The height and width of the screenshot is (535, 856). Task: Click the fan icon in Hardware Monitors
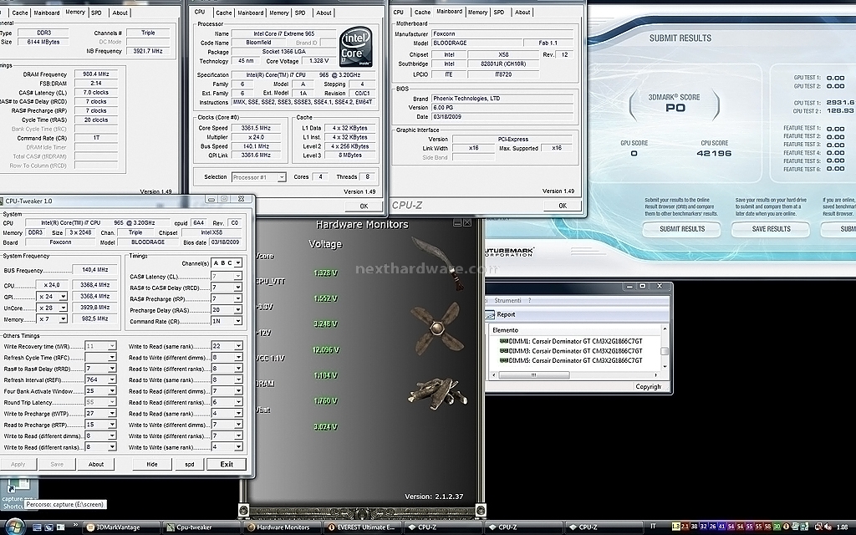pos(436,329)
